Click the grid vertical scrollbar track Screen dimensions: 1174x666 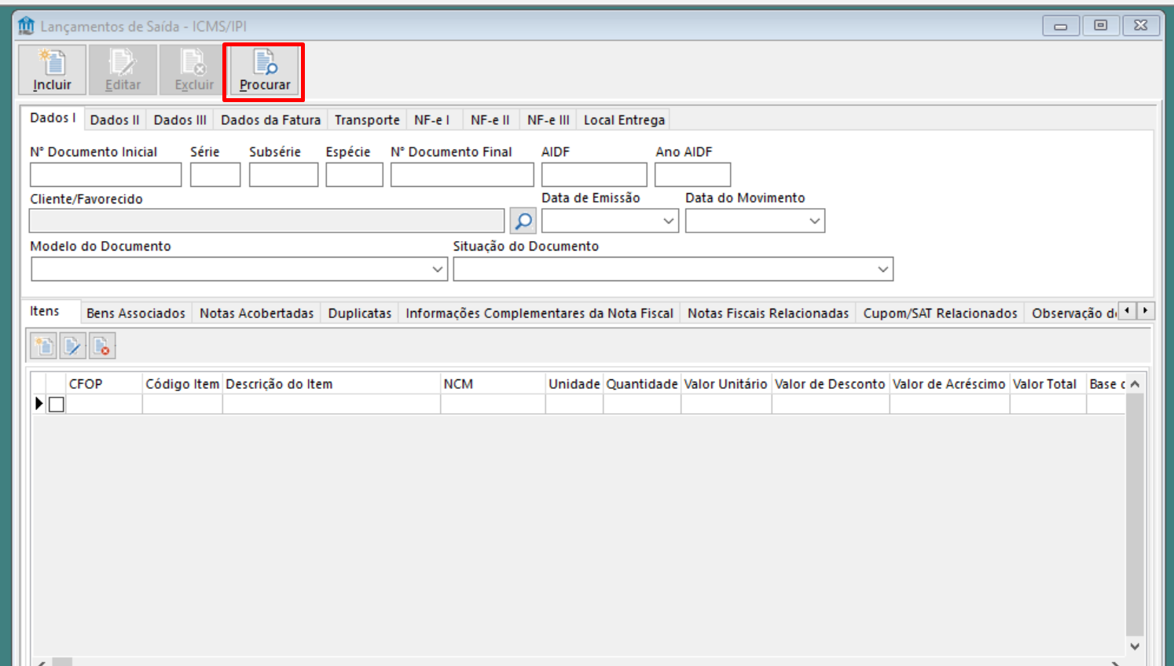coord(1135,515)
